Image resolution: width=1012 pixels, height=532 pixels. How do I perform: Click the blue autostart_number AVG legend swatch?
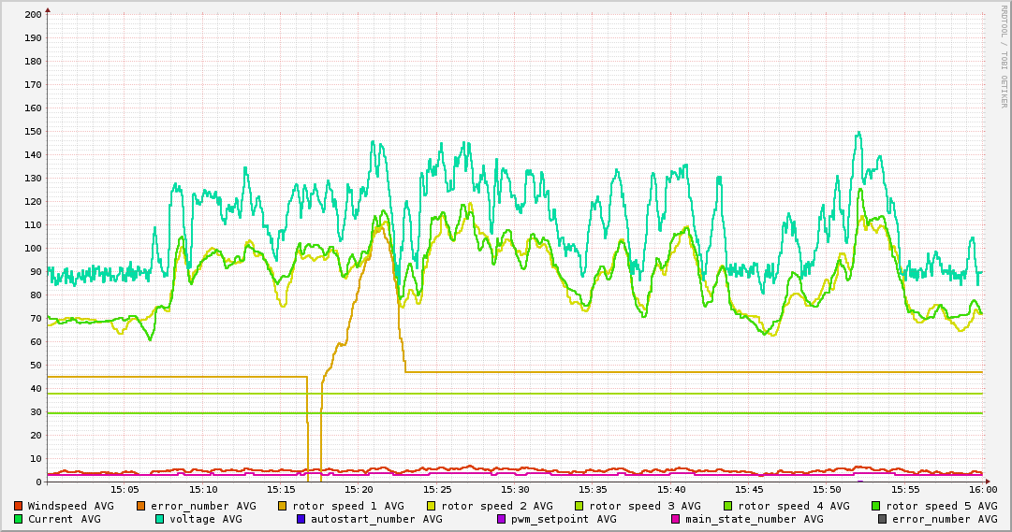[x=301, y=519]
